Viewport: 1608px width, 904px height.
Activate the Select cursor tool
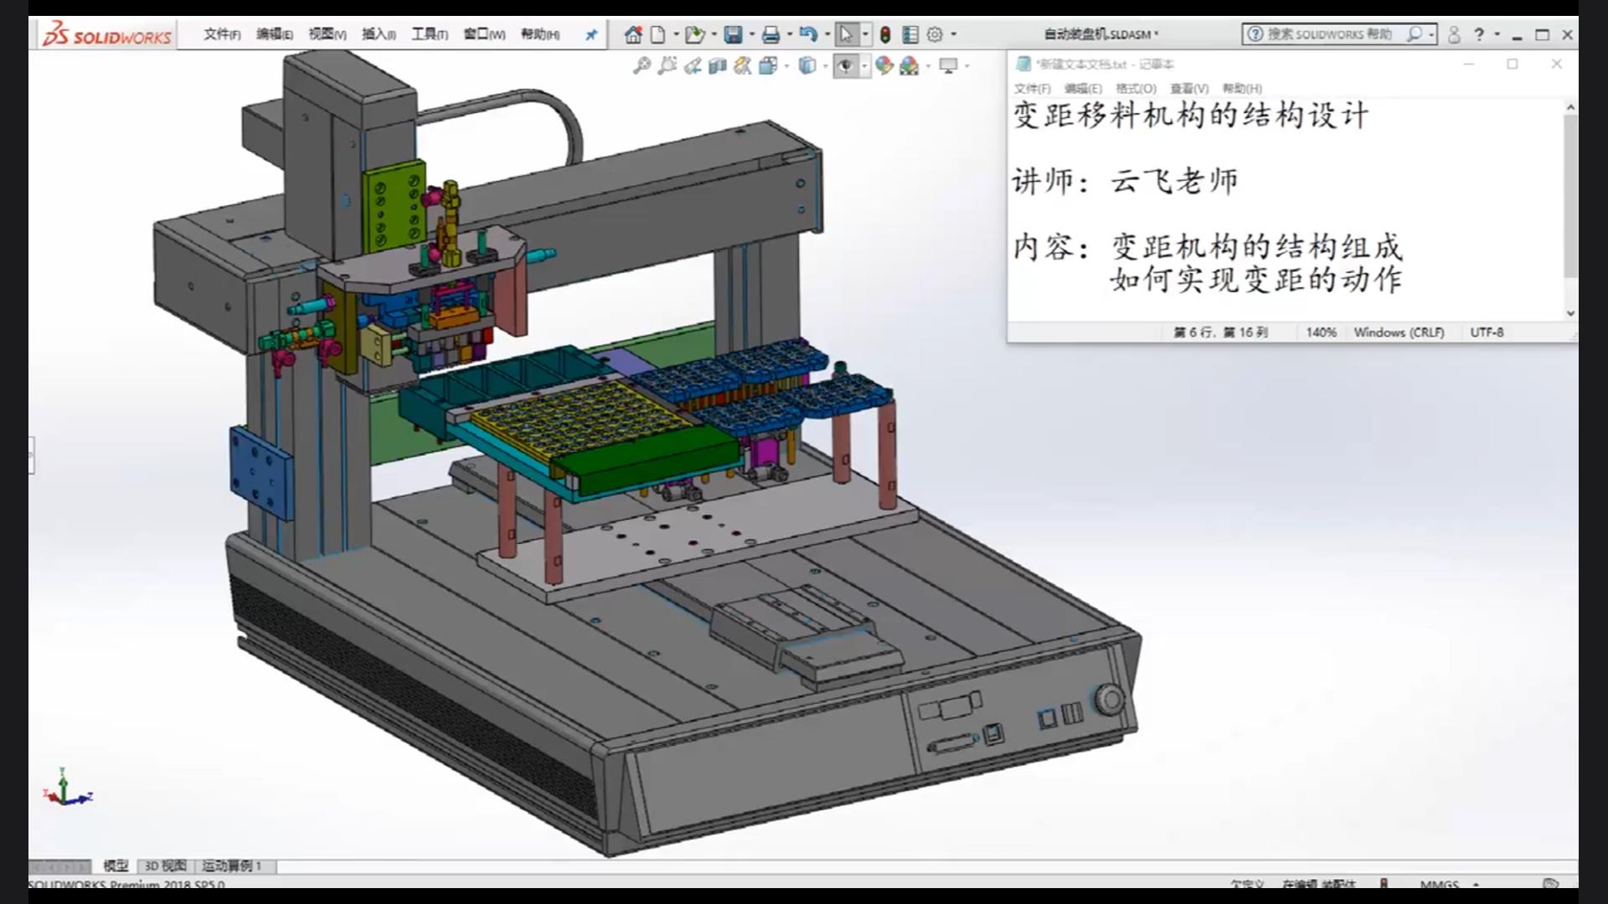pos(846,34)
